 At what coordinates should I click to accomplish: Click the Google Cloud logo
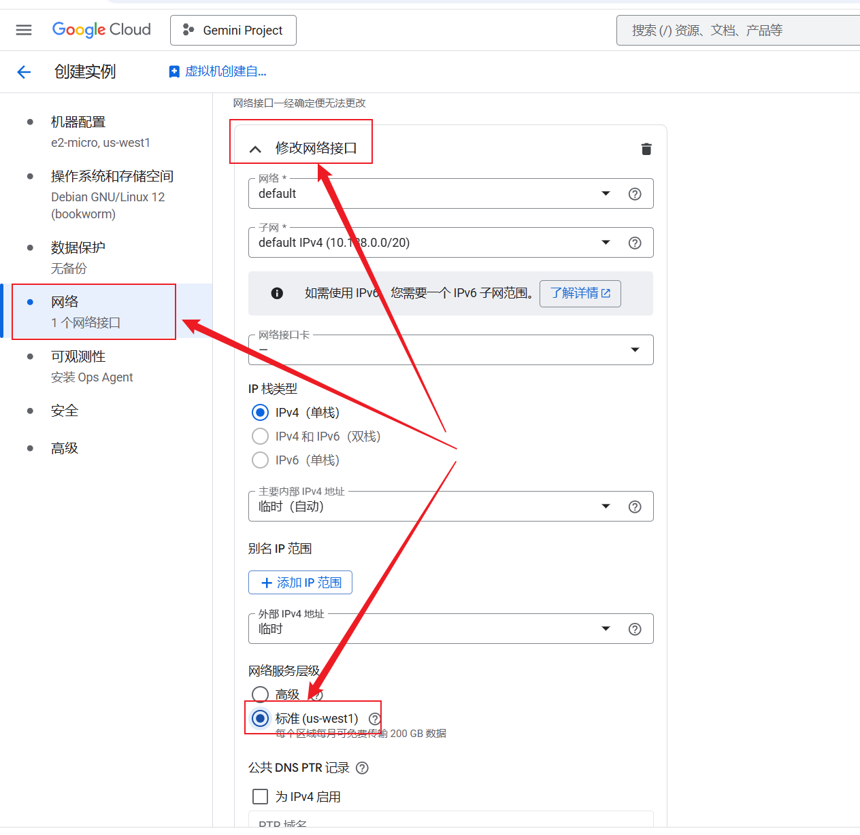tap(101, 29)
